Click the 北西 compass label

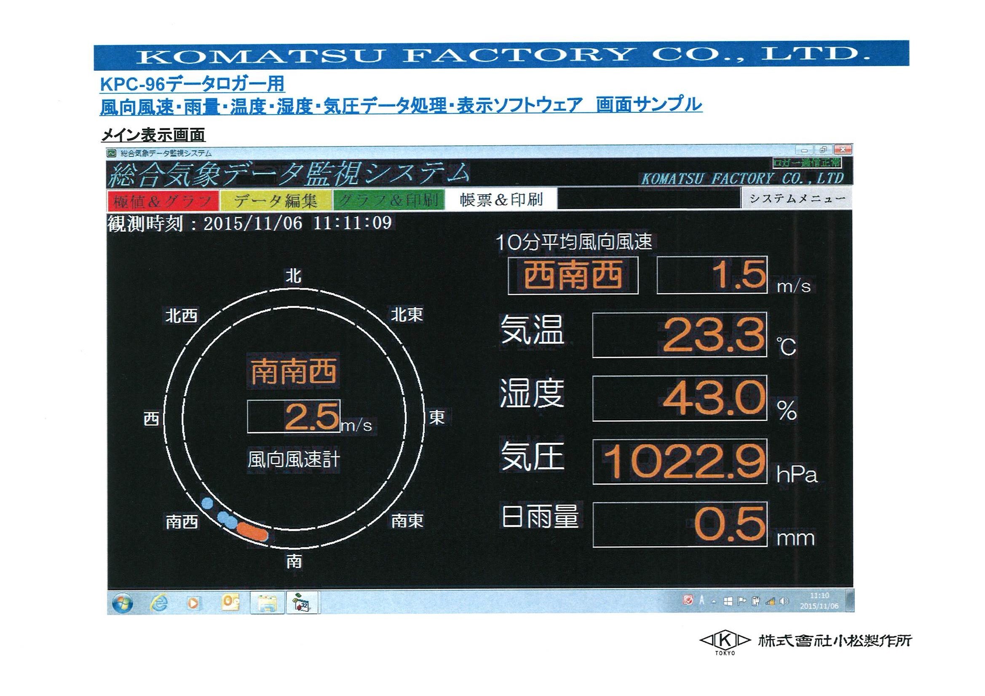point(182,316)
